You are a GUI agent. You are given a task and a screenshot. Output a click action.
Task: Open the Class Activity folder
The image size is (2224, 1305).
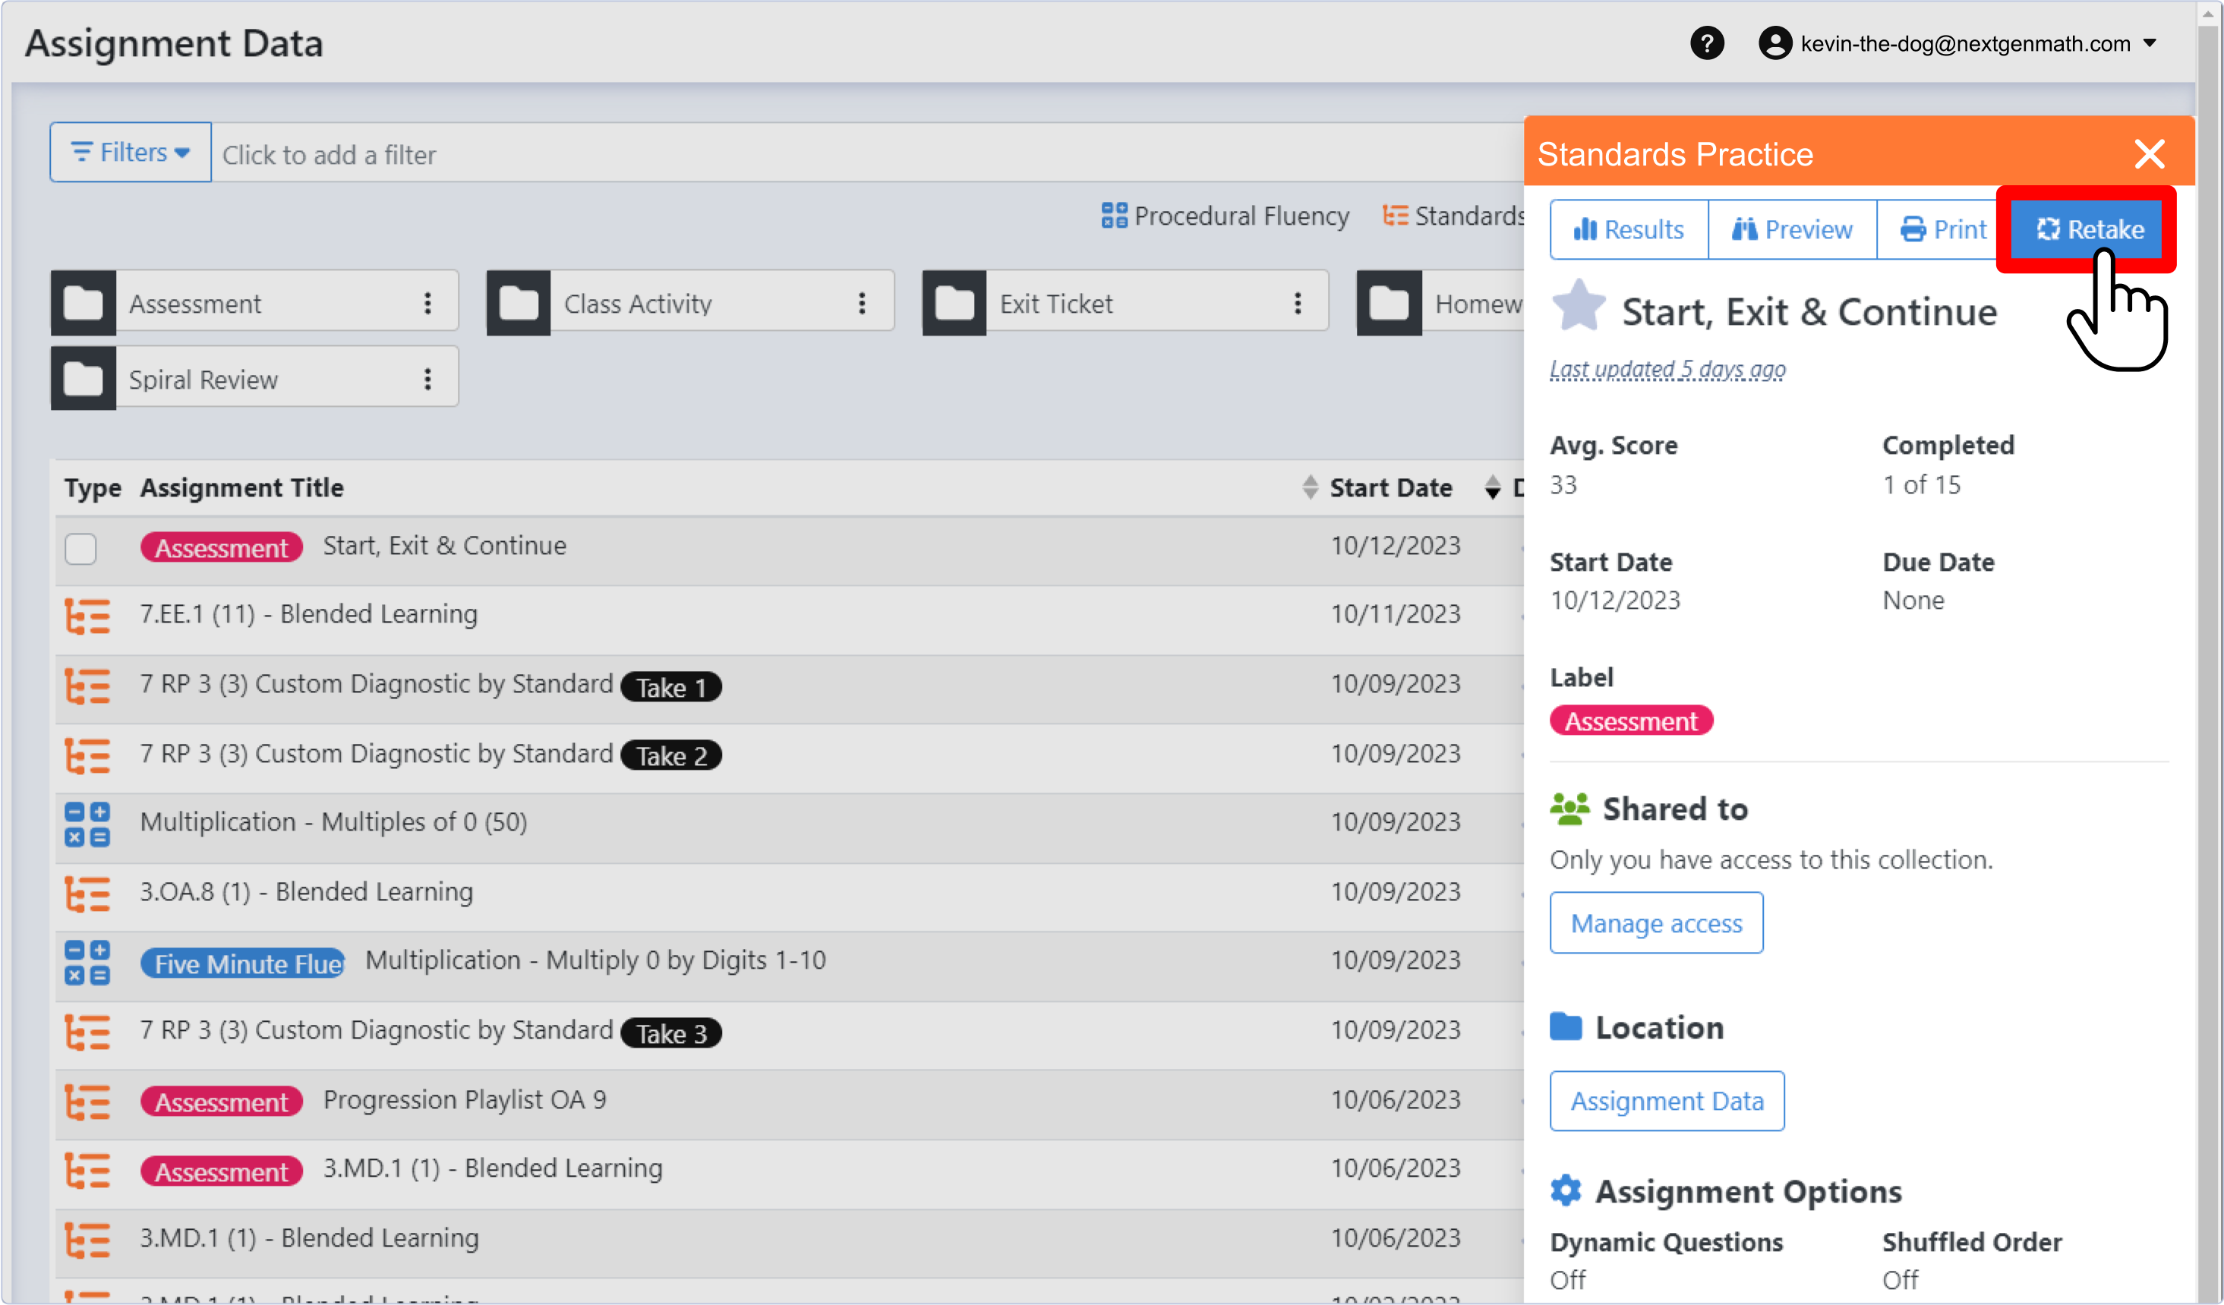tap(690, 304)
